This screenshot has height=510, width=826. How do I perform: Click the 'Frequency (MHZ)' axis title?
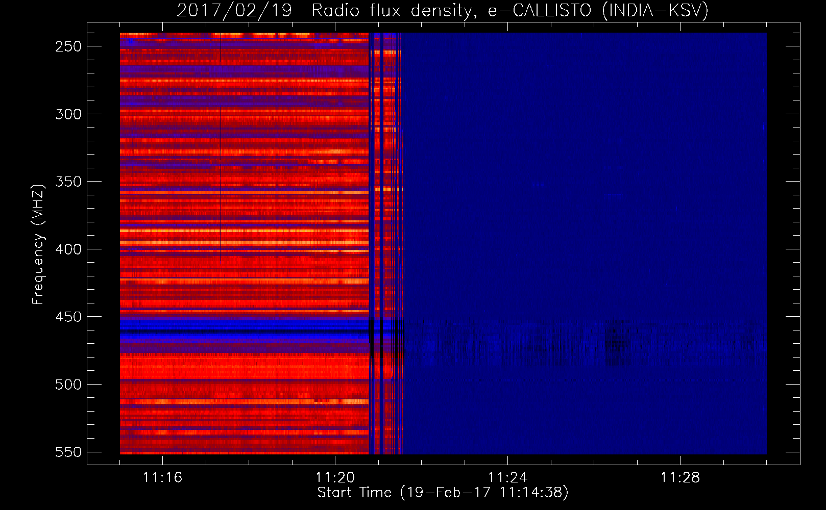coord(38,244)
